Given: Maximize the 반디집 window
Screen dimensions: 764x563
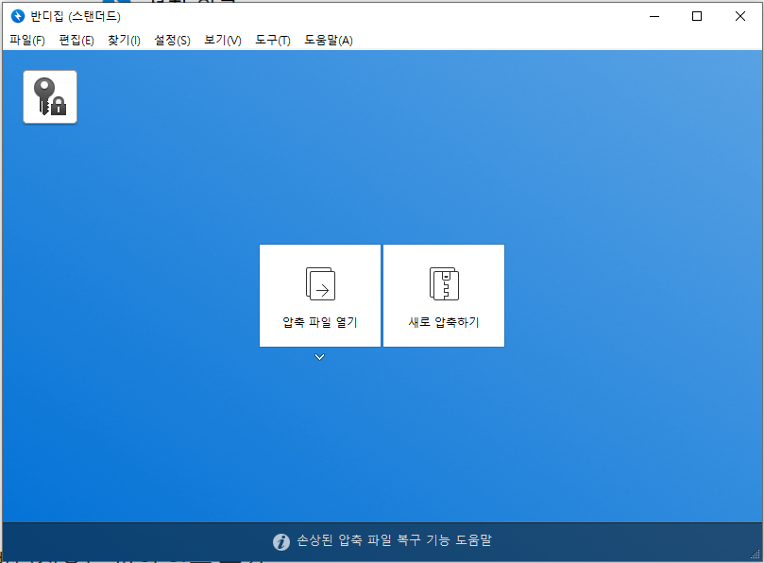Looking at the screenshot, I should 697,16.
